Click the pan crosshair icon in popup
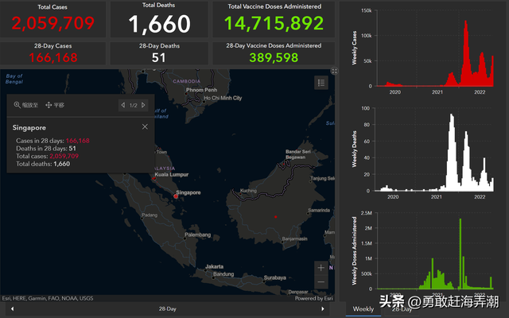This screenshot has width=509, height=318. (x=49, y=105)
